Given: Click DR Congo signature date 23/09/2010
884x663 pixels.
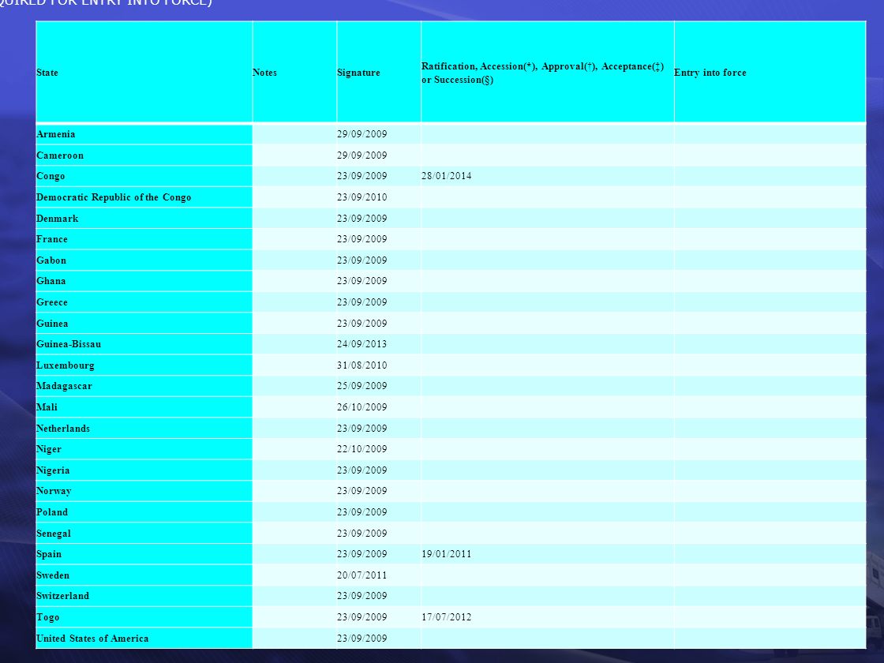Looking at the screenshot, I should tap(362, 197).
